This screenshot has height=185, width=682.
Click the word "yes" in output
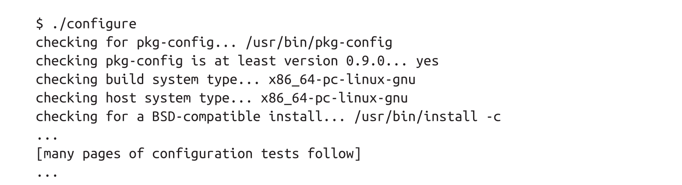[x=427, y=61]
